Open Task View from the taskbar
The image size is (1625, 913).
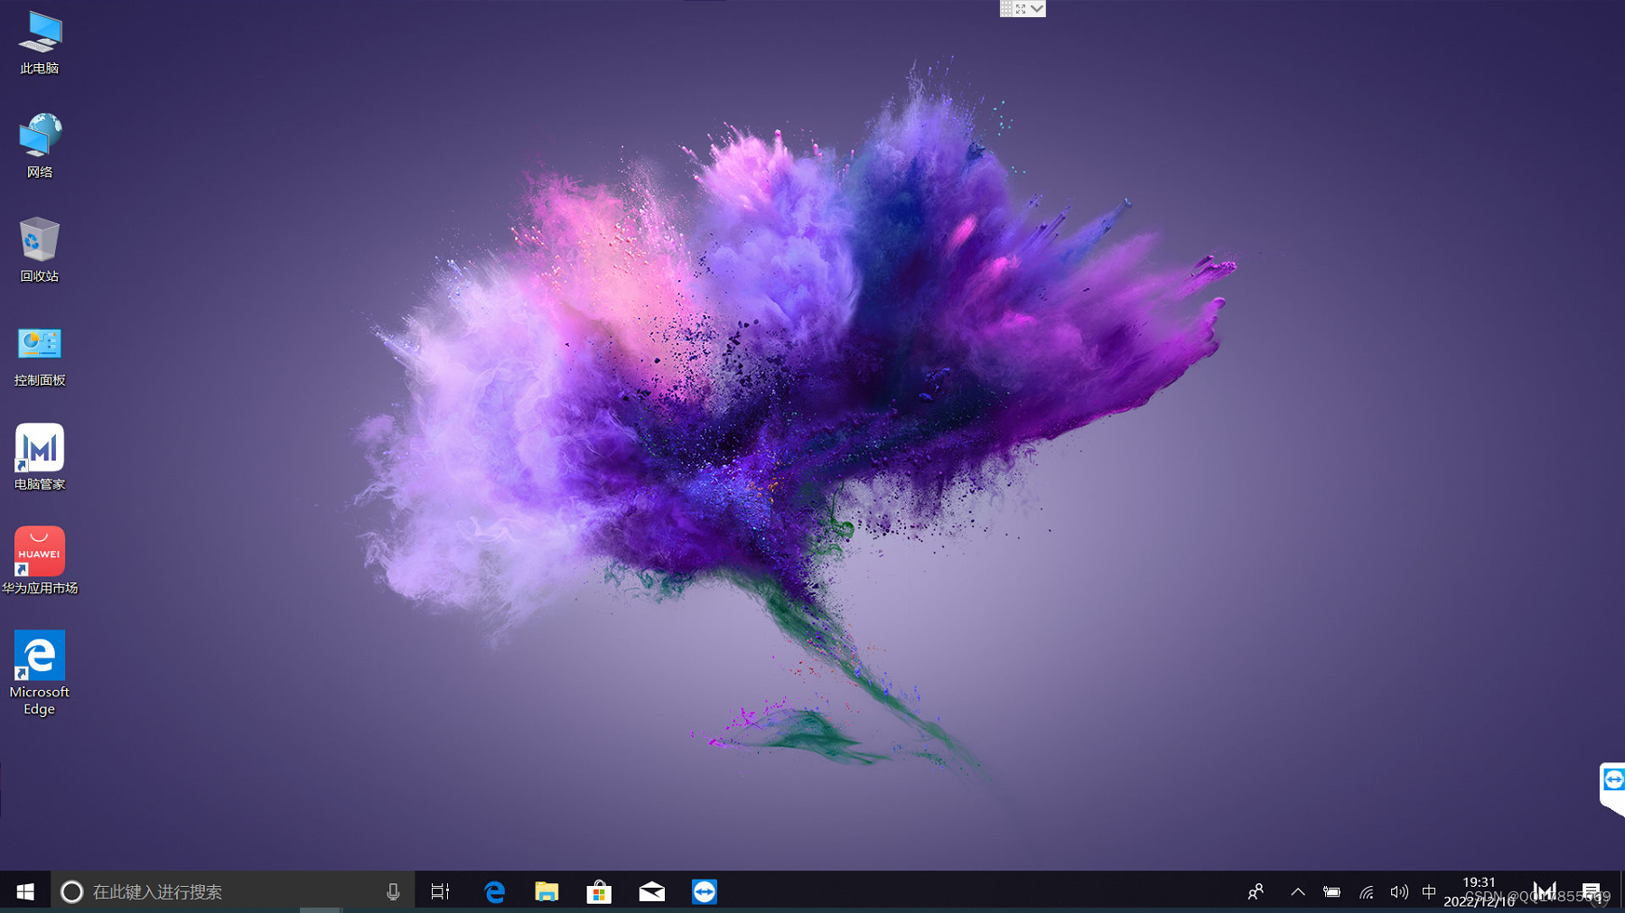440,891
